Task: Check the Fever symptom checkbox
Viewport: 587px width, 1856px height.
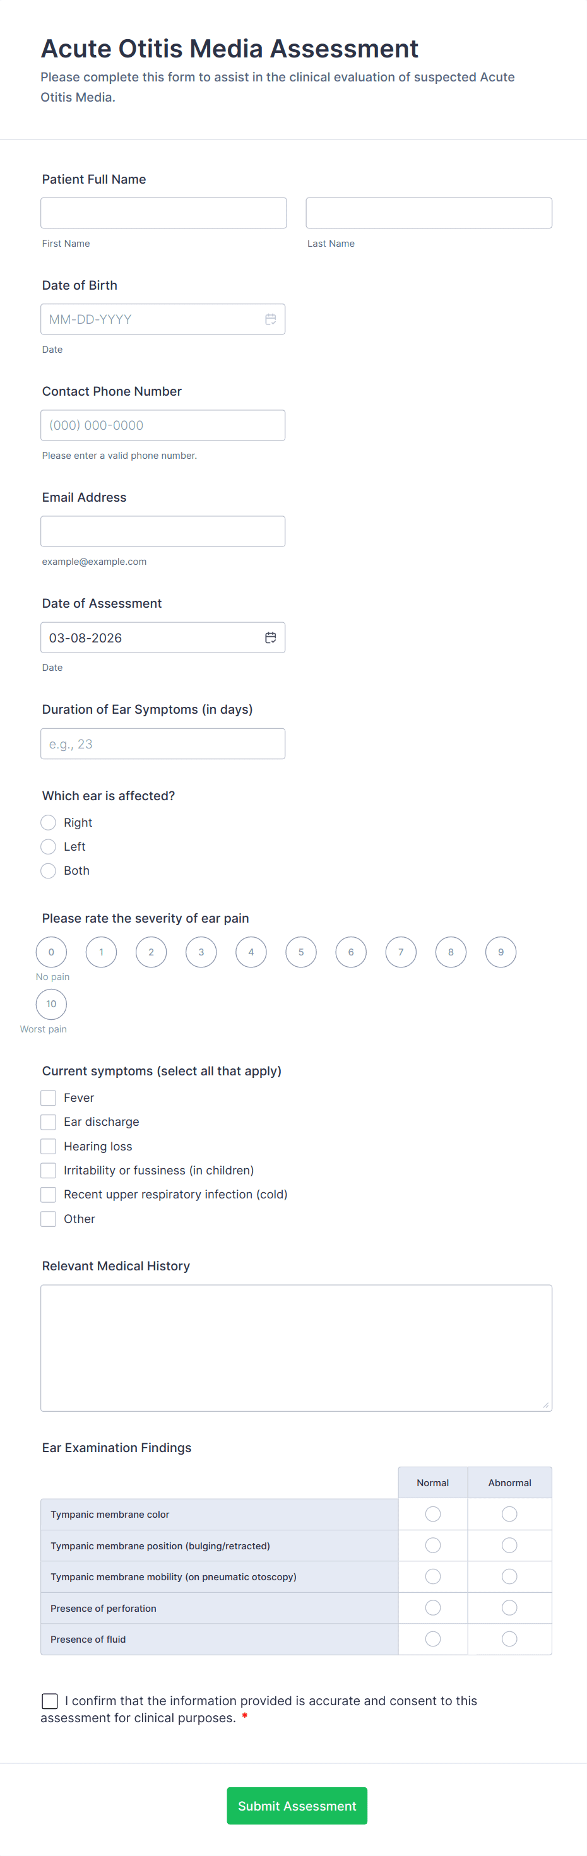Action: [x=48, y=1098]
